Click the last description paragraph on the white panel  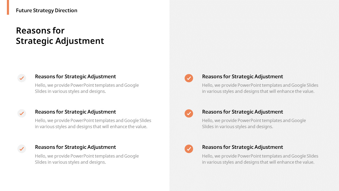[x=87, y=159]
